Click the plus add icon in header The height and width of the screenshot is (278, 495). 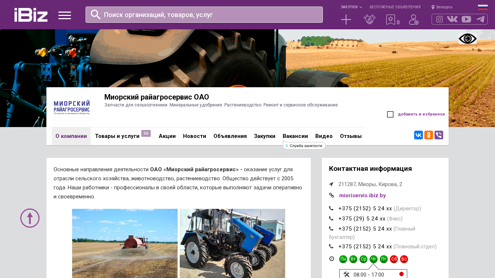pyautogui.click(x=346, y=20)
